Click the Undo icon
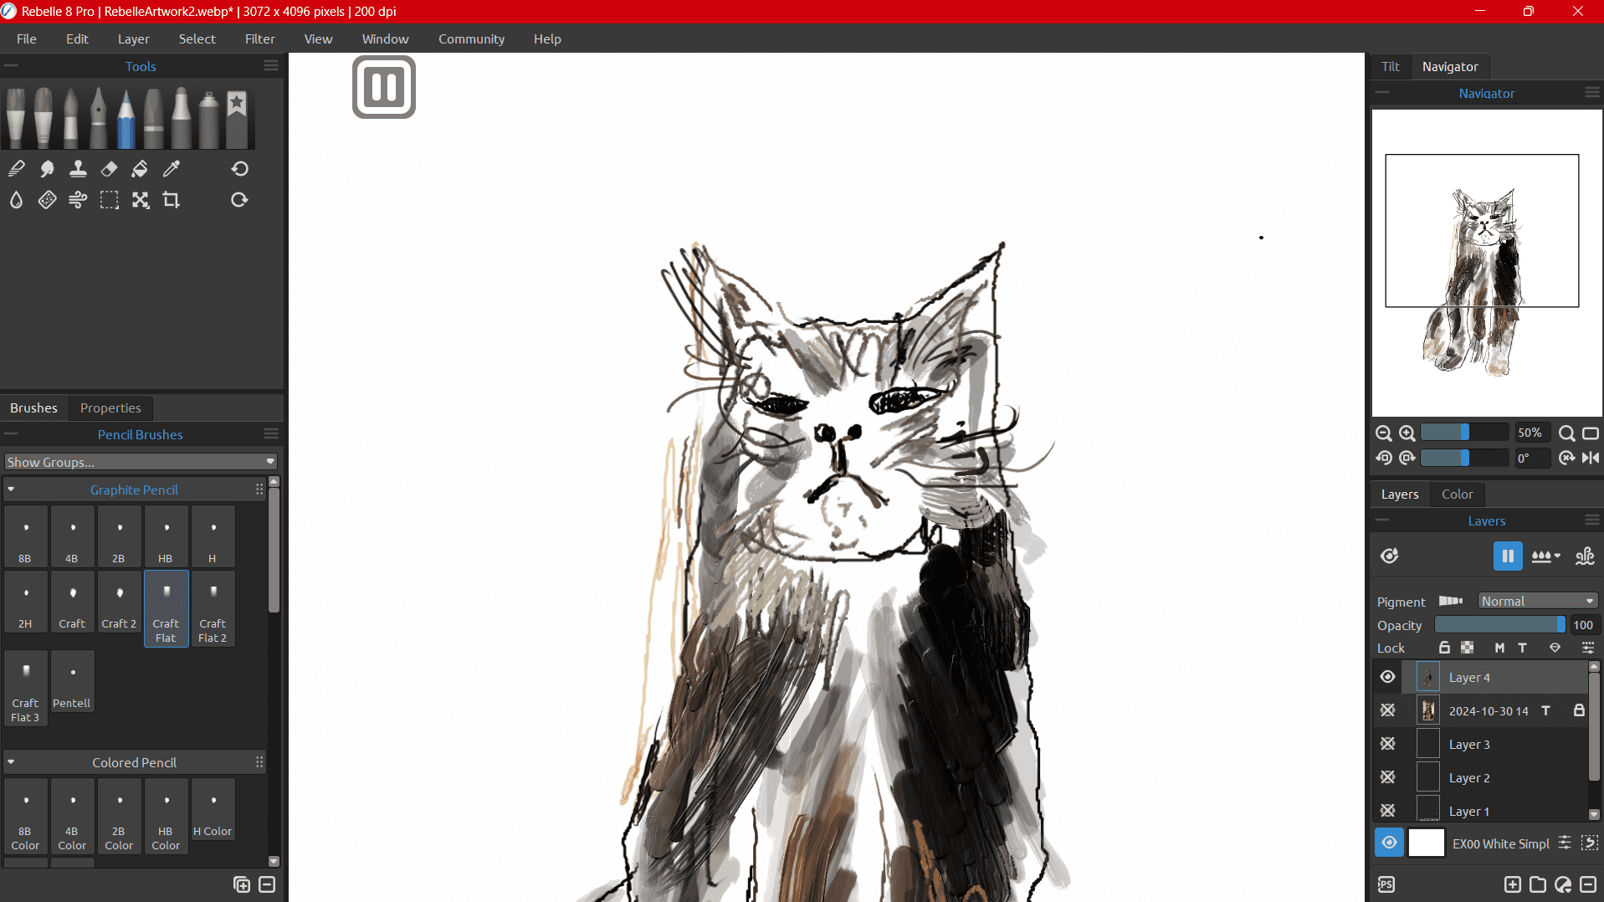This screenshot has height=902, width=1604. pyautogui.click(x=240, y=168)
